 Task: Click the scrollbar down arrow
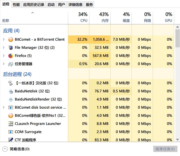coord(177,139)
